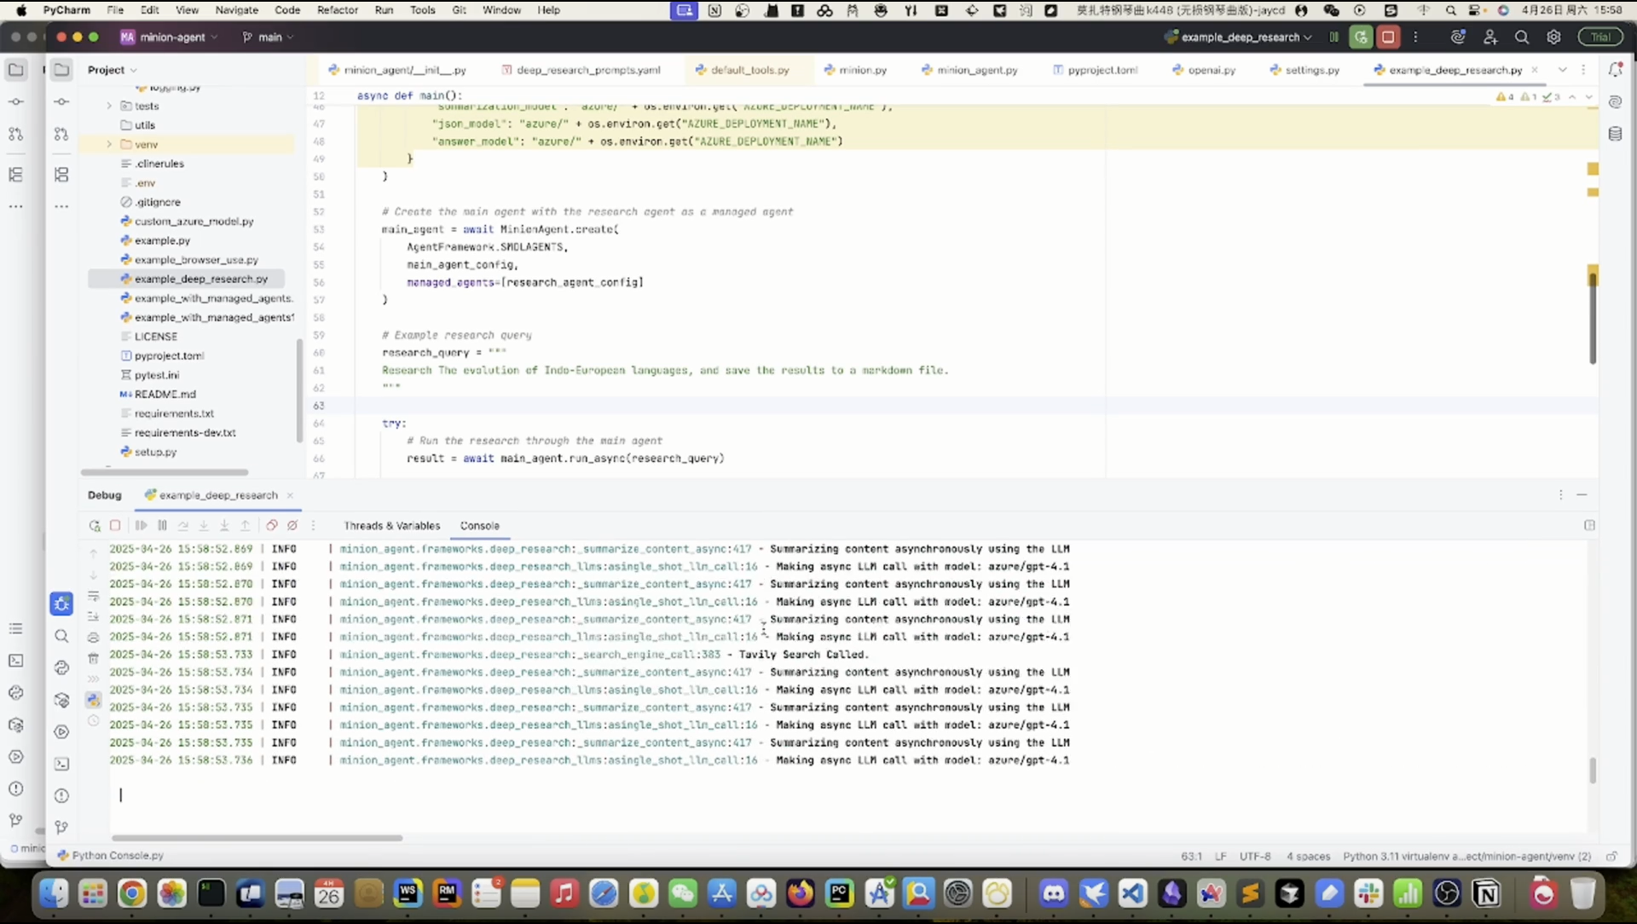Open example_browser_use.py in project tree
Viewport: 1637px width, 924px height.
tap(196, 260)
